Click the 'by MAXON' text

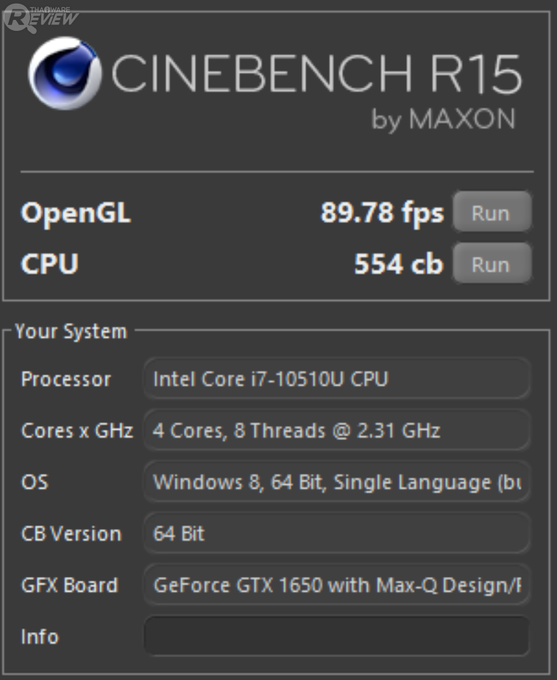click(x=443, y=120)
